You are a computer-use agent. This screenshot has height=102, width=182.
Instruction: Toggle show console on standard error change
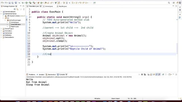pos(160,75)
